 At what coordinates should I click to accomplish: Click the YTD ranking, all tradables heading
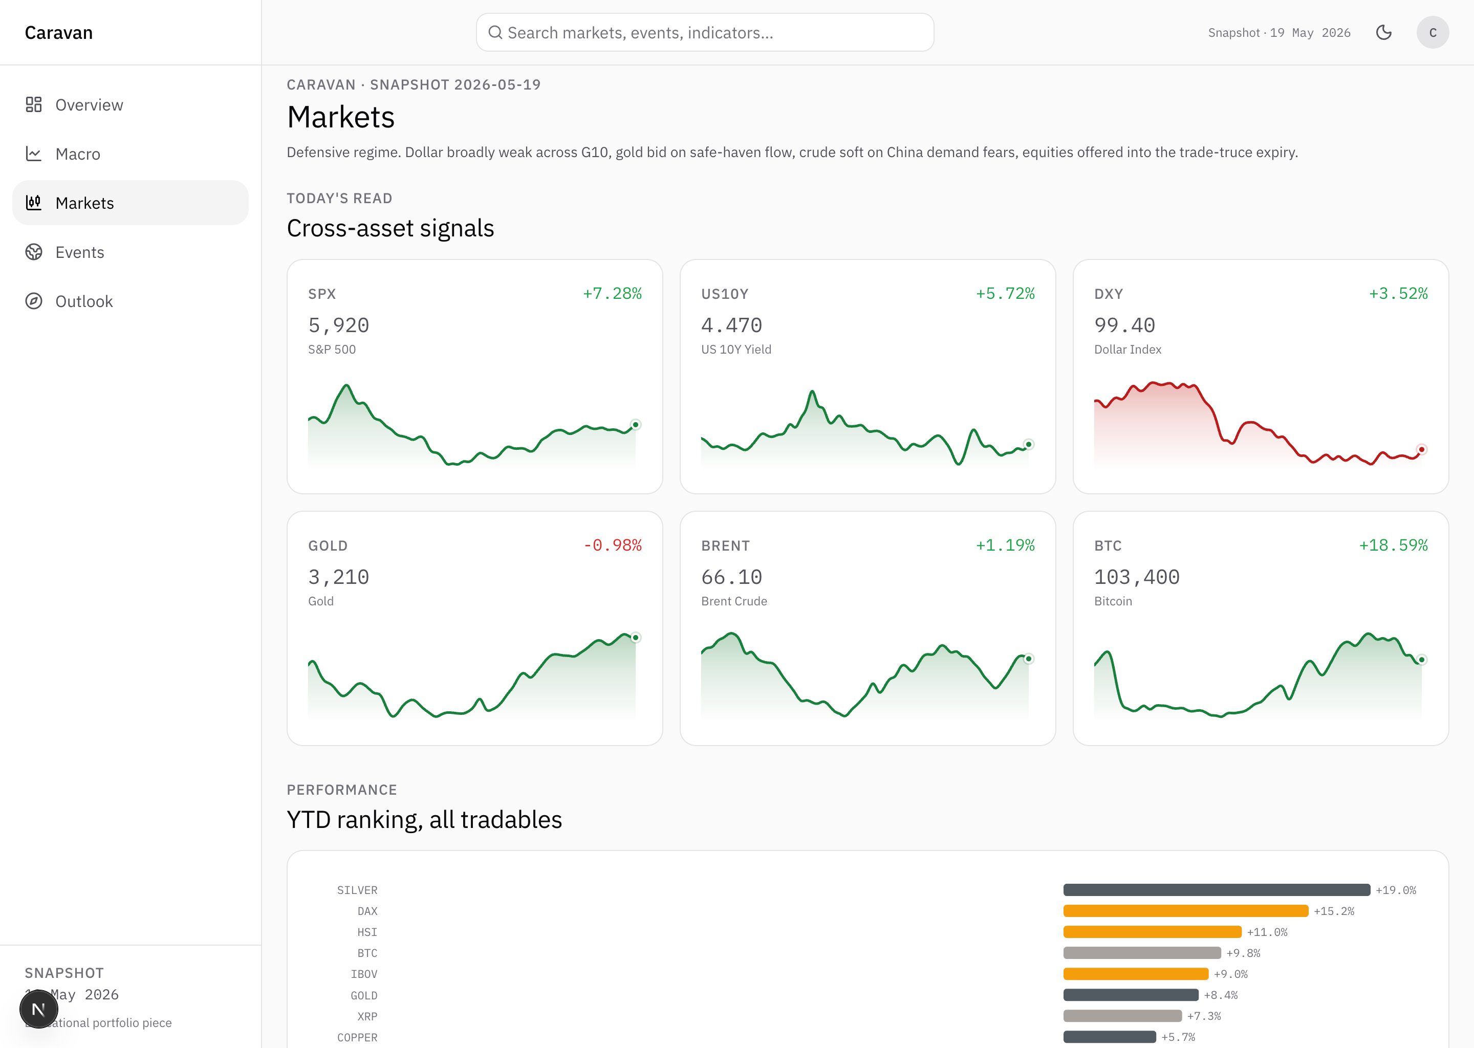pos(424,819)
